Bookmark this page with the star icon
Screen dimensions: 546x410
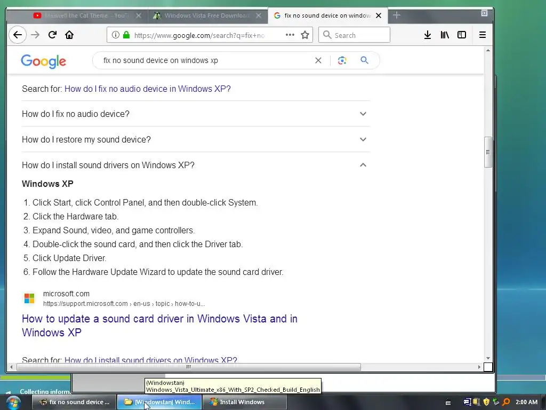[x=305, y=35]
